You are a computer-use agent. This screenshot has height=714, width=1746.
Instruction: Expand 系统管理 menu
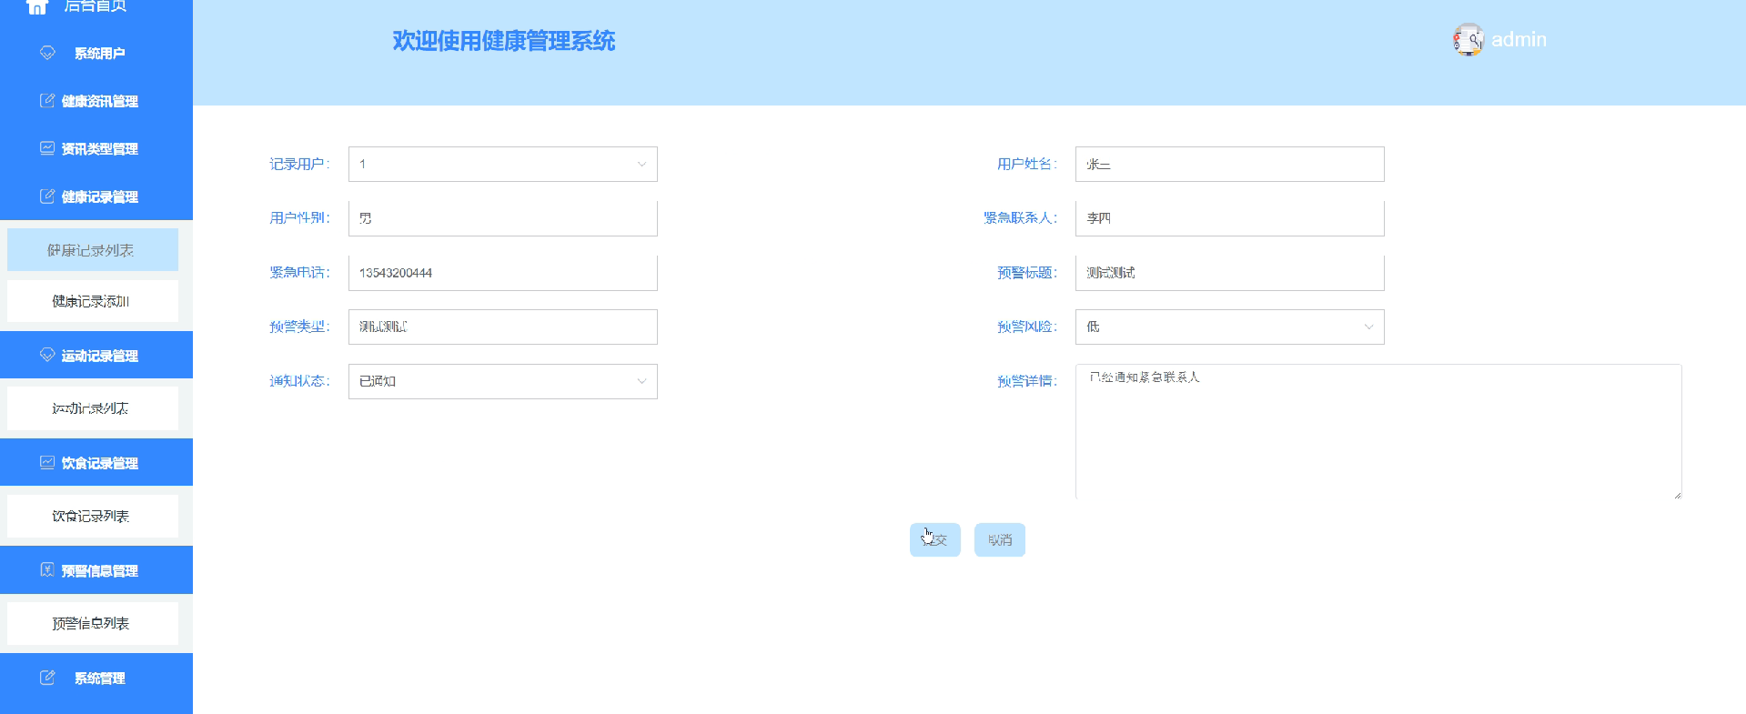click(96, 678)
